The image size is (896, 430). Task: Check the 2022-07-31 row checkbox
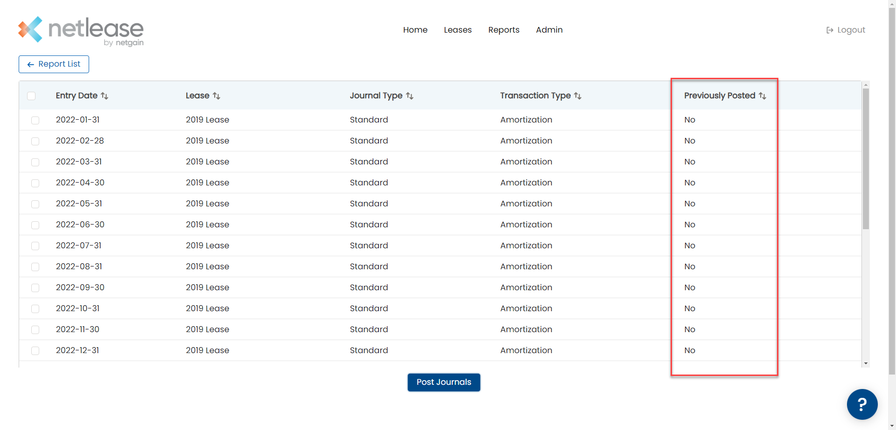(x=35, y=246)
